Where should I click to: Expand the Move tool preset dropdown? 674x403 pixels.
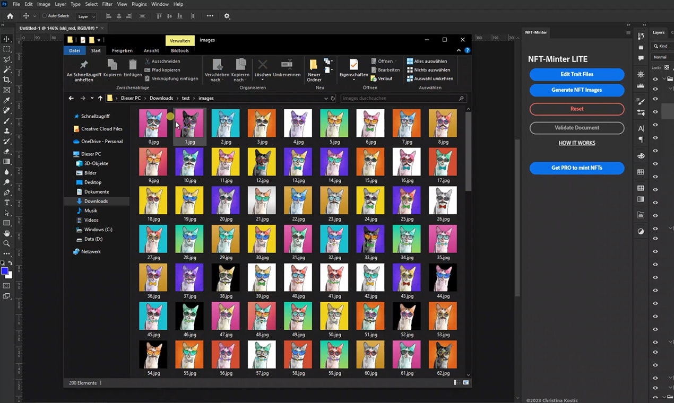tap(35, 16)
